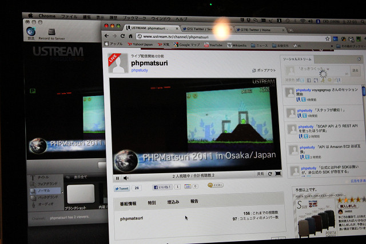Click the LIVE channel avatar thumbnail
This screenshot has height=244, width=366.
pyautogui.click(x=118, y=63)
